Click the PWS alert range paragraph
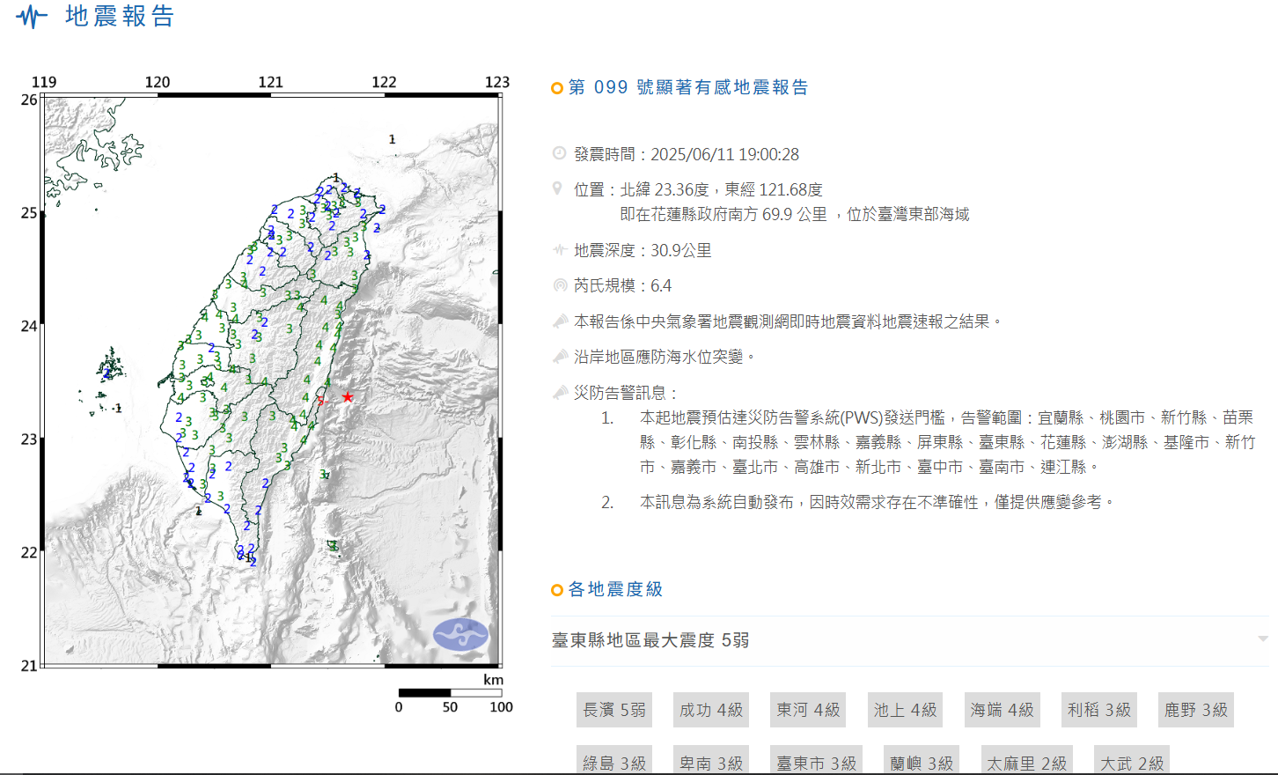Screen dimensions: 1278x775 (948, 442)
